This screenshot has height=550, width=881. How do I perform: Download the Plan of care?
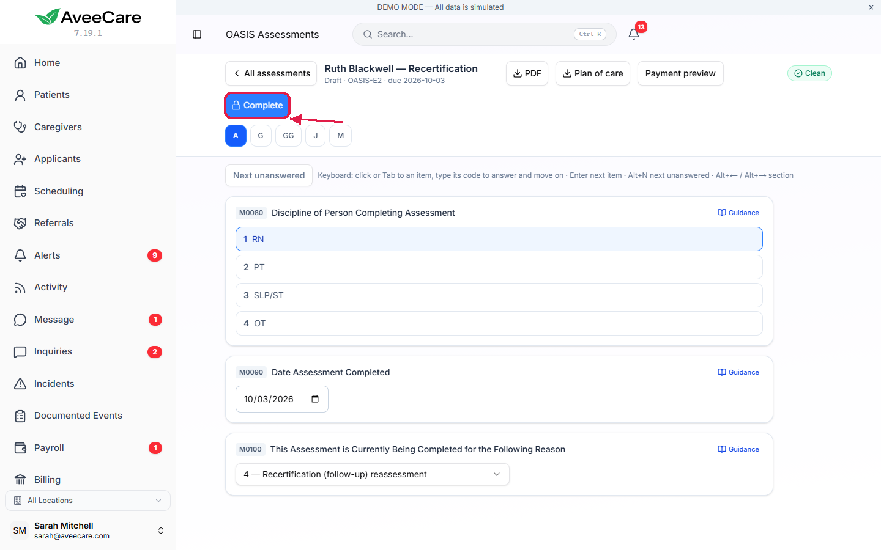coord(593,73)
